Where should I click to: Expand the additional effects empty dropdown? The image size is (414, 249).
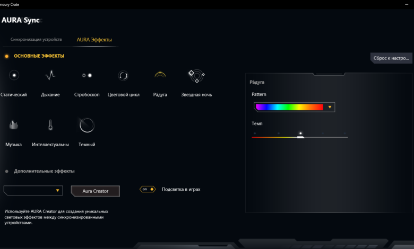[33, 191]
